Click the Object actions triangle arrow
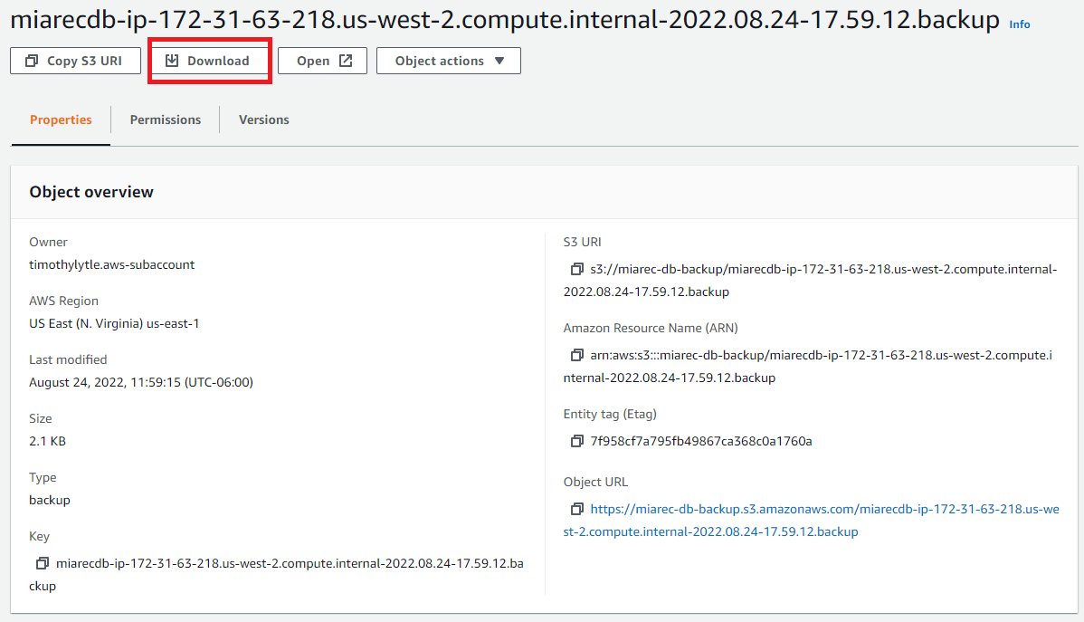 tap(499, 61)
